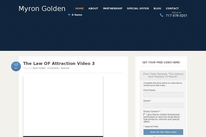Image resolution: width=206 pixels, height=137 pixels.
Task: Click the phone handset icon
Action: pyautogui.click(x=162, y=15)
